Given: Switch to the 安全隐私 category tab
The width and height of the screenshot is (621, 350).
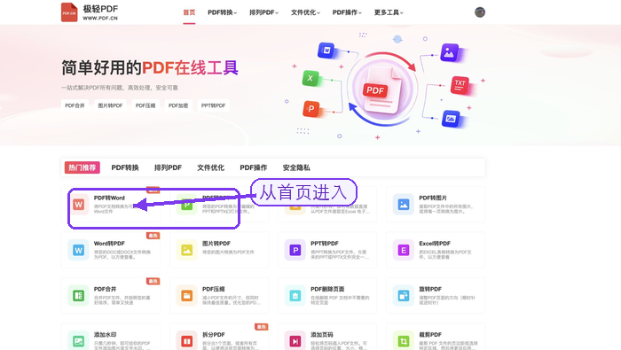Looking at the screenshot, I should (296, 167).
